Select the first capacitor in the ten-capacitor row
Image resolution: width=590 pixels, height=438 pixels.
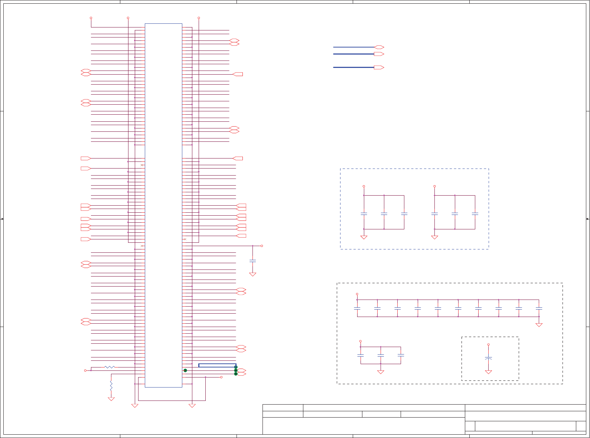click(357, 308)
